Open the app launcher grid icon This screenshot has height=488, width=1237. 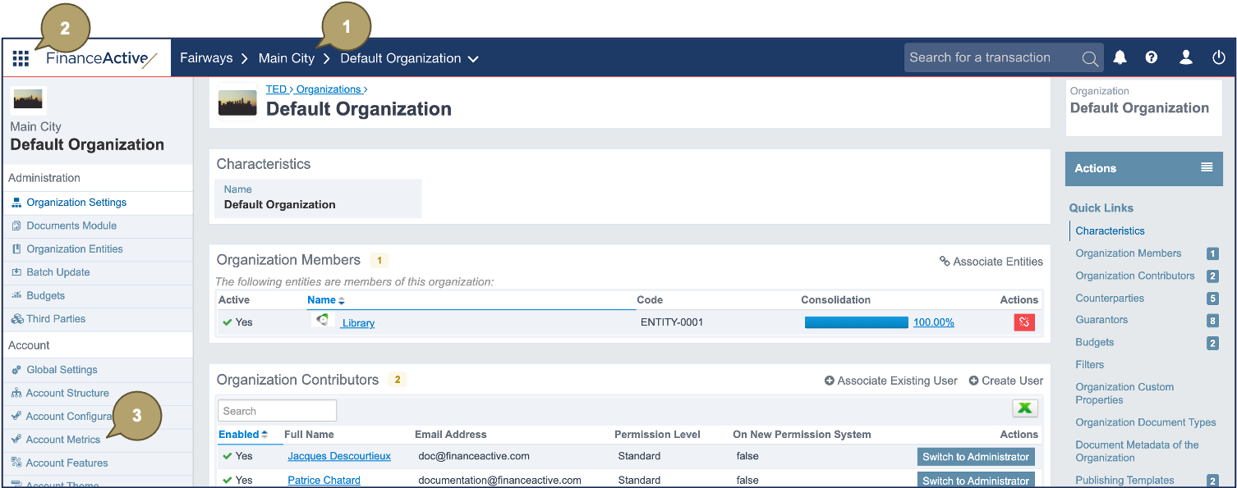point(21,57)
